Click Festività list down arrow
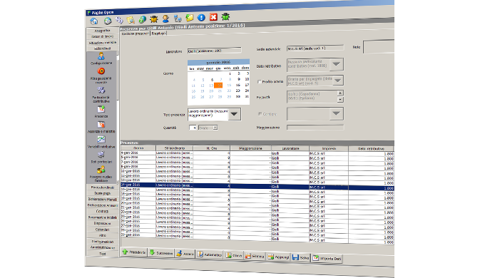Screen dimensions: 485x278 pos(340,100)
